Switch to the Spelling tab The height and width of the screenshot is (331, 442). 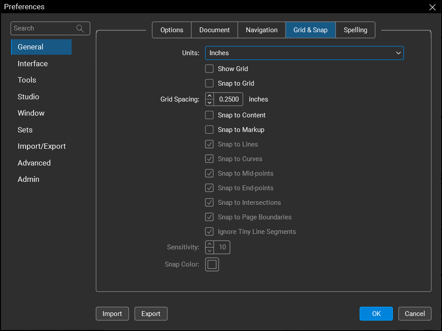pyautogui.click(x=355, y=30)
